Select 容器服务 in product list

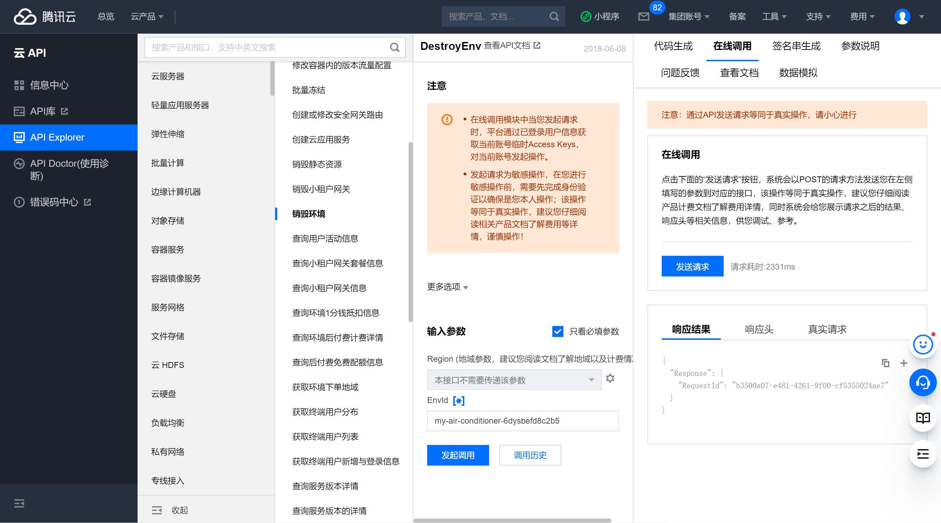point(168,249)
